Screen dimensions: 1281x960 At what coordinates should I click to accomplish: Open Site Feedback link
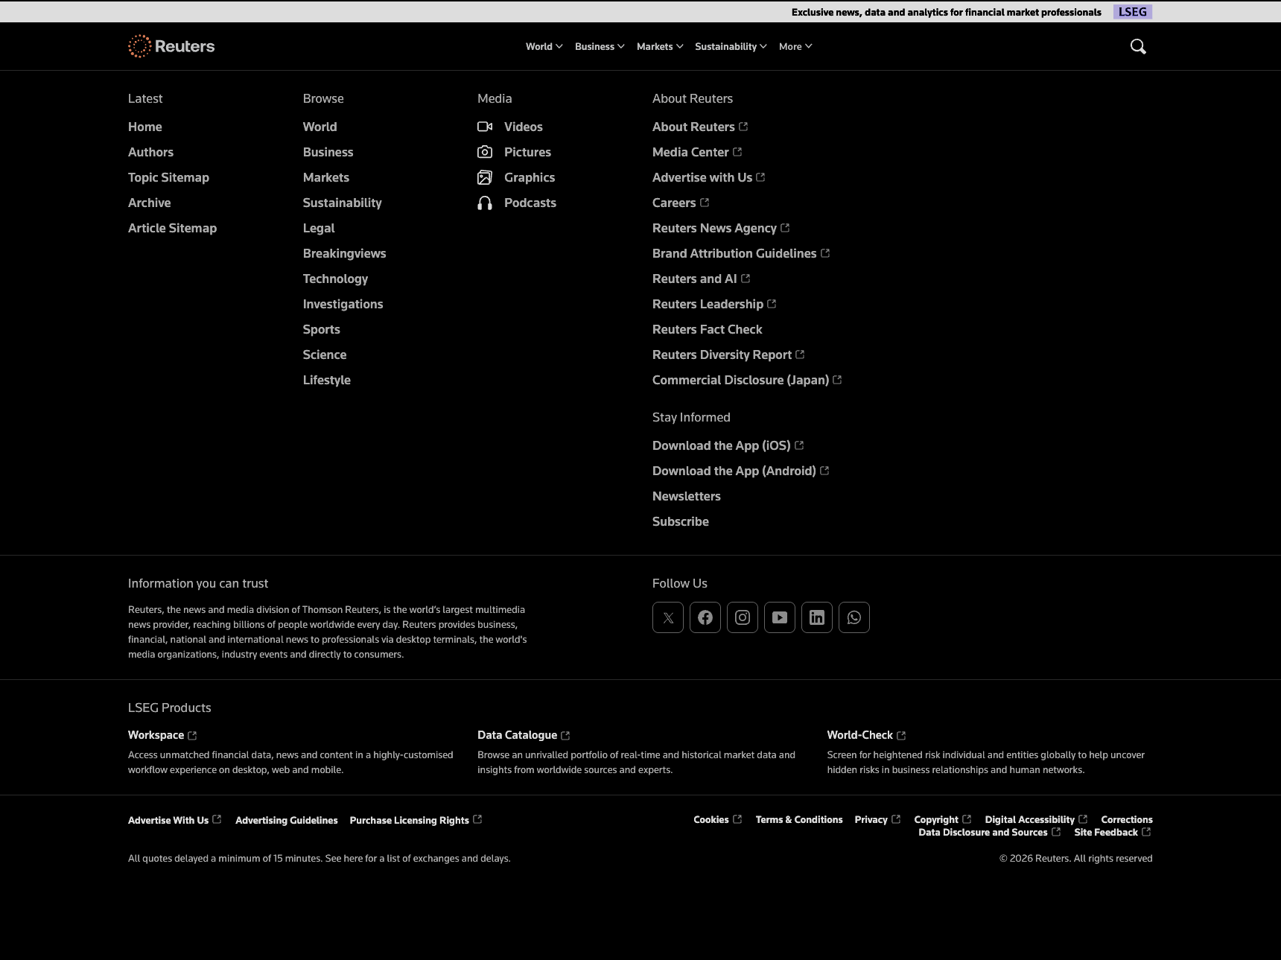[x=1113, y=832]
